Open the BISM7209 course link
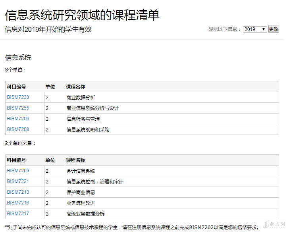Image resolution: width=289 pixels, height=235 pixels. coord(18,171)
